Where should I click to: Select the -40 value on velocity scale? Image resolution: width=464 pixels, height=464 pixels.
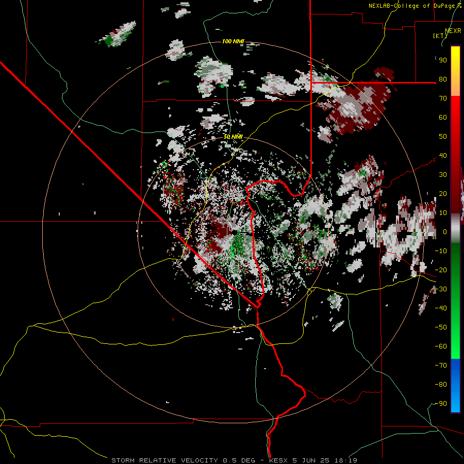tap(441, 308)
